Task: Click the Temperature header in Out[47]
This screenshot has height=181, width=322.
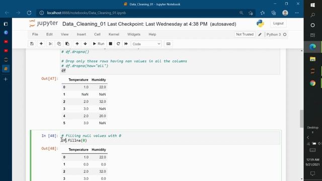Action: (78, 80)
